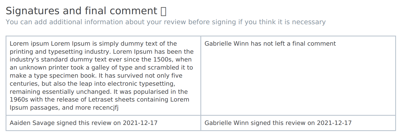This screenshot has height=138, width=403.
Task: Click the date 2021-12-17 in Aaiden's signature
Action: 140,123
